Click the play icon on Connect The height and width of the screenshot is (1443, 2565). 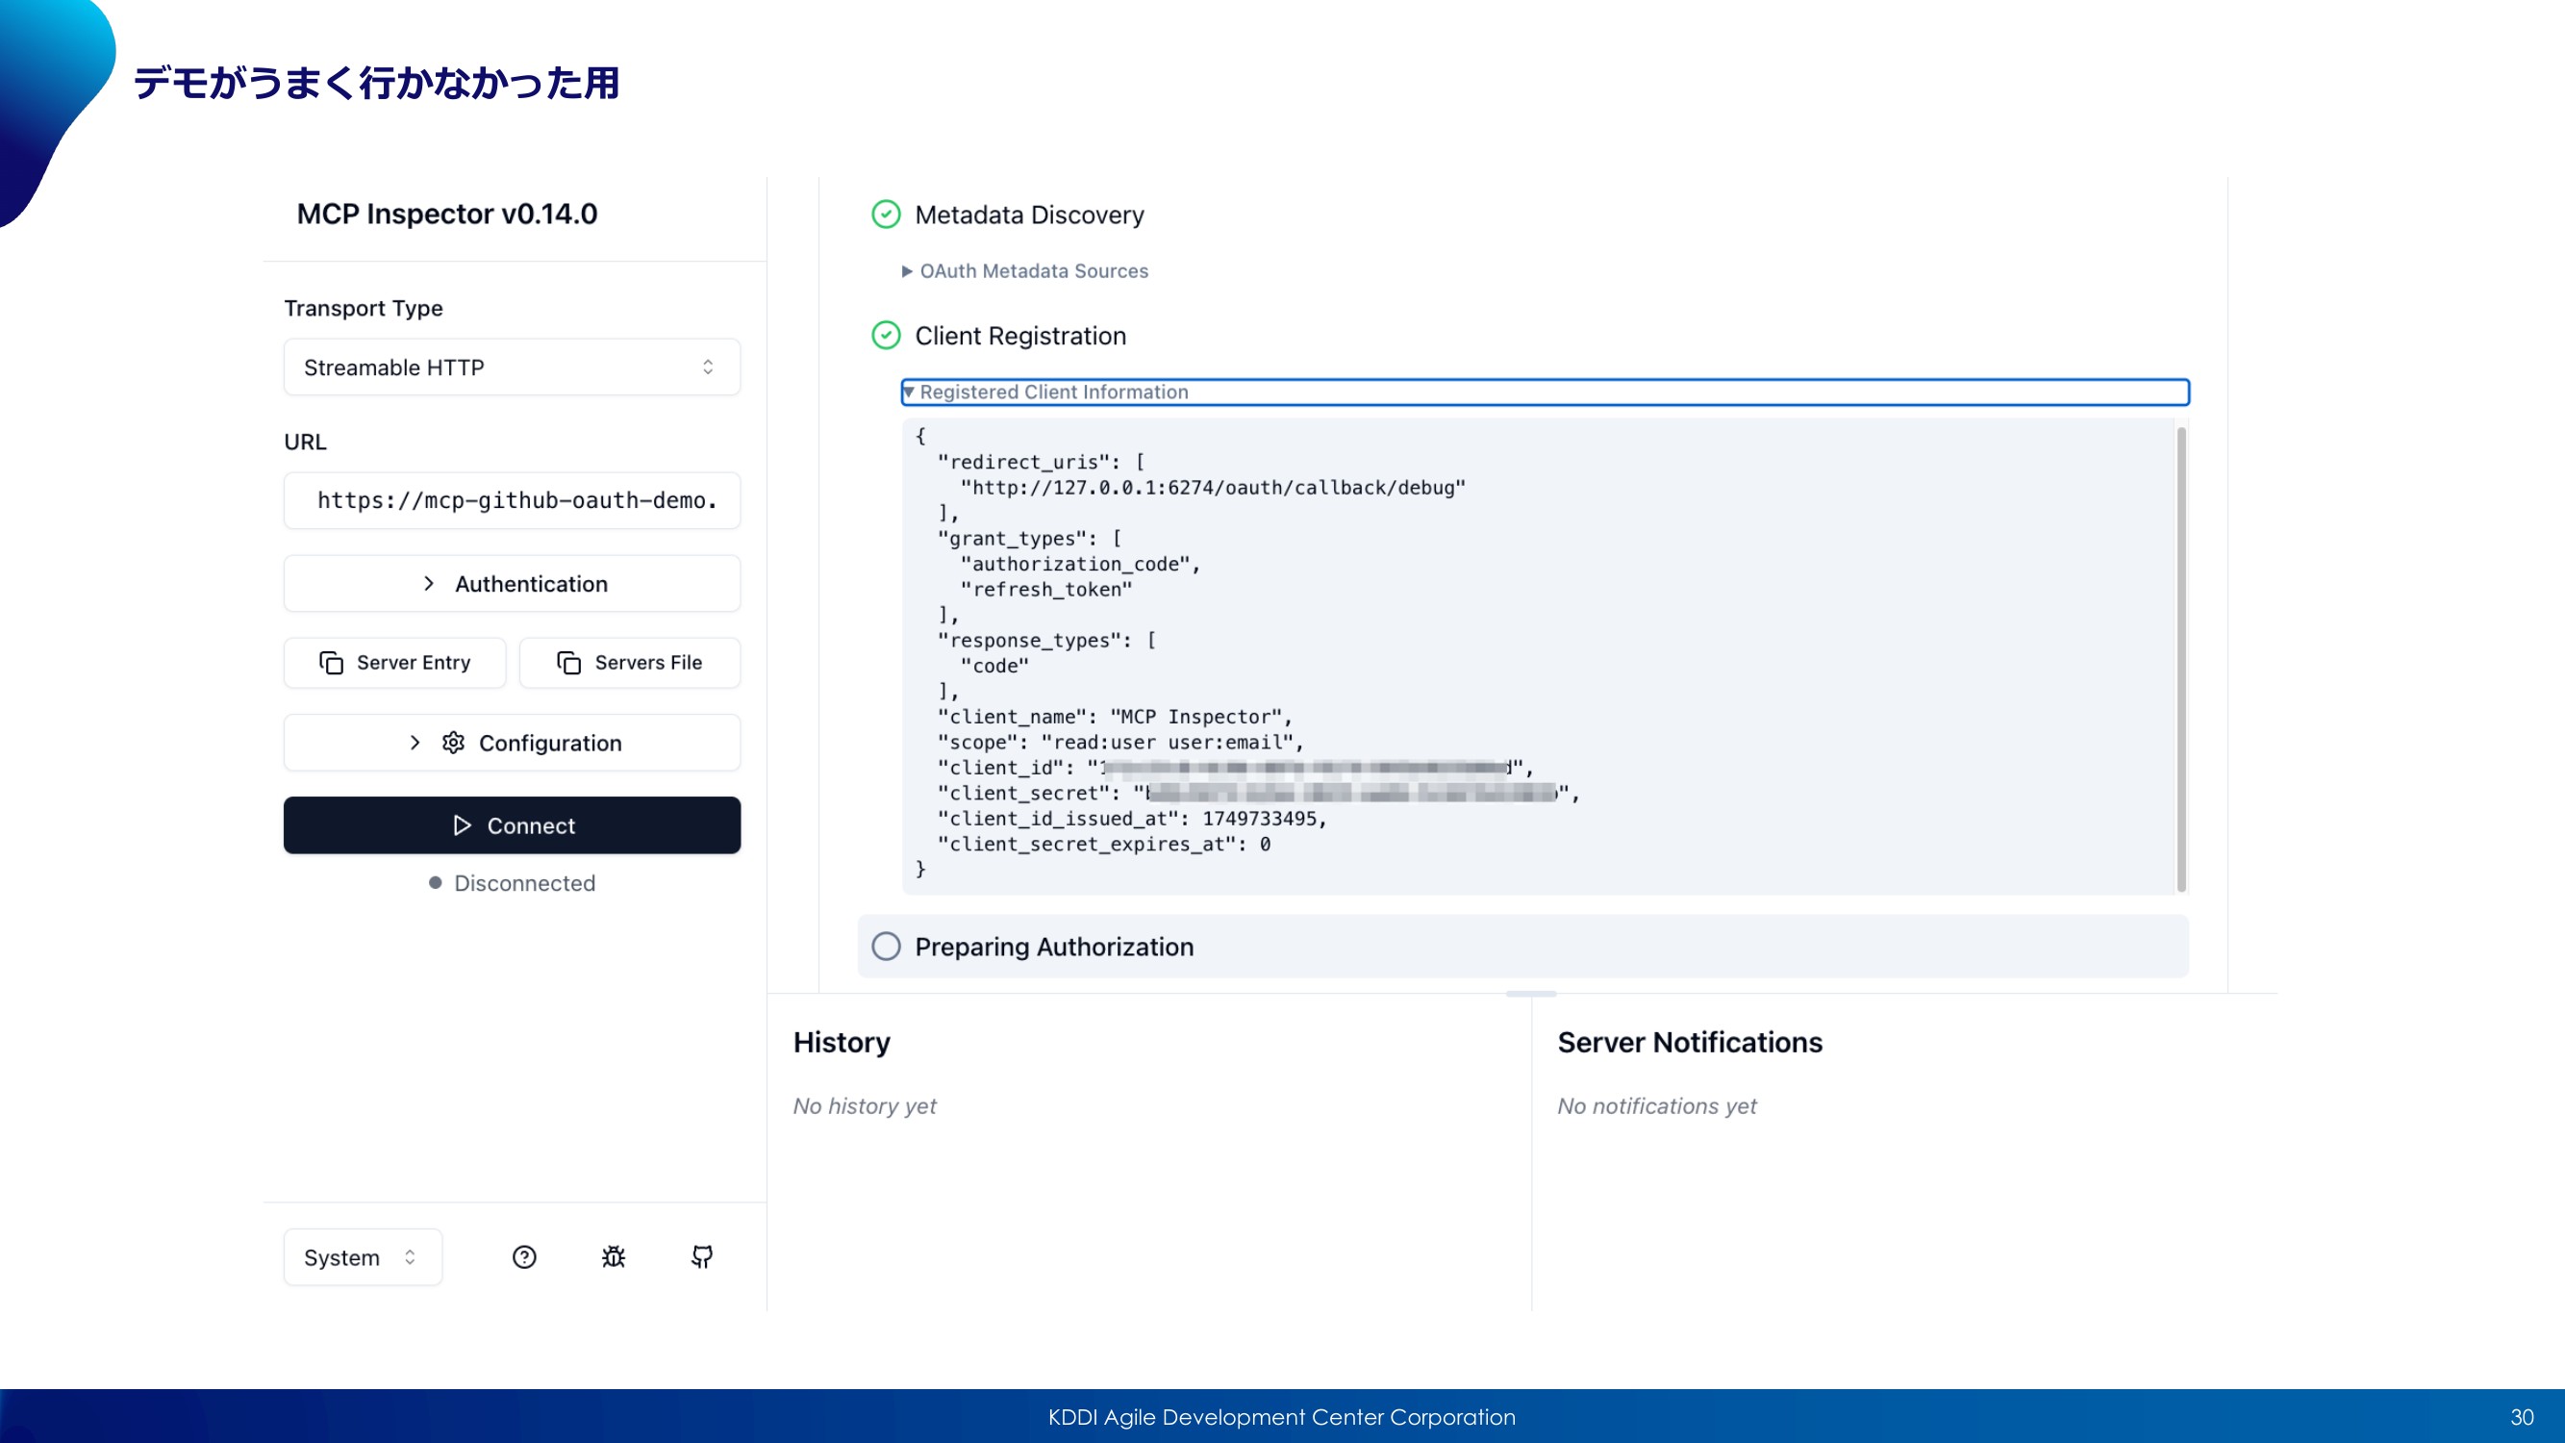[x=462, y=825]
